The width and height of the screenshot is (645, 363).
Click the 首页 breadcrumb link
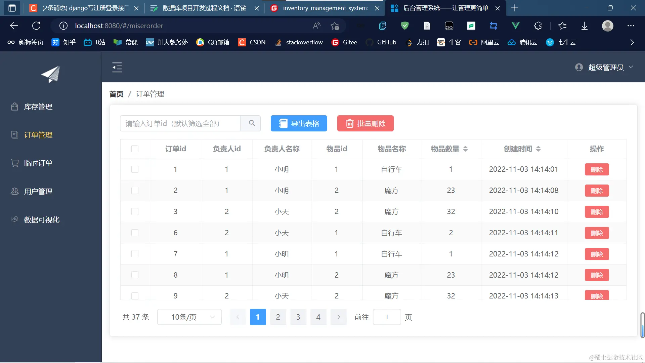coord(116,94)
